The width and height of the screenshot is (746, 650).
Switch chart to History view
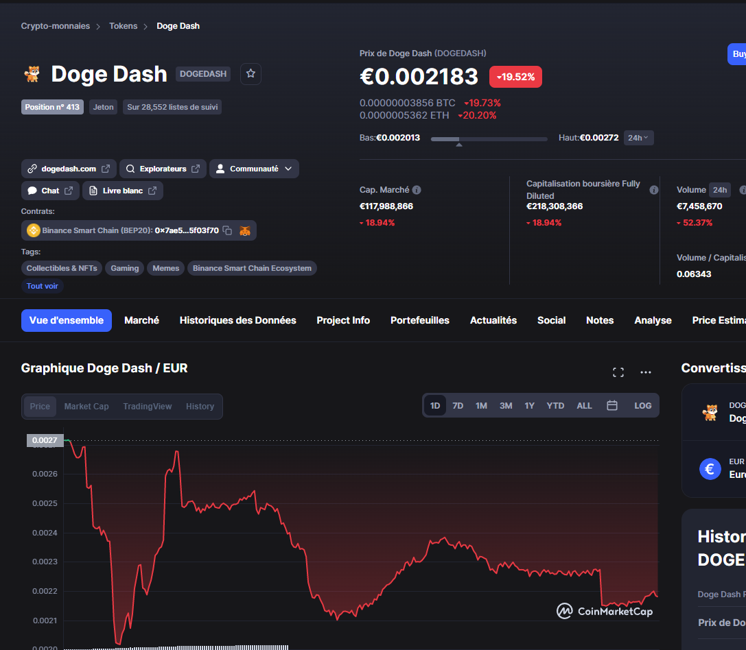coord(200,407)
